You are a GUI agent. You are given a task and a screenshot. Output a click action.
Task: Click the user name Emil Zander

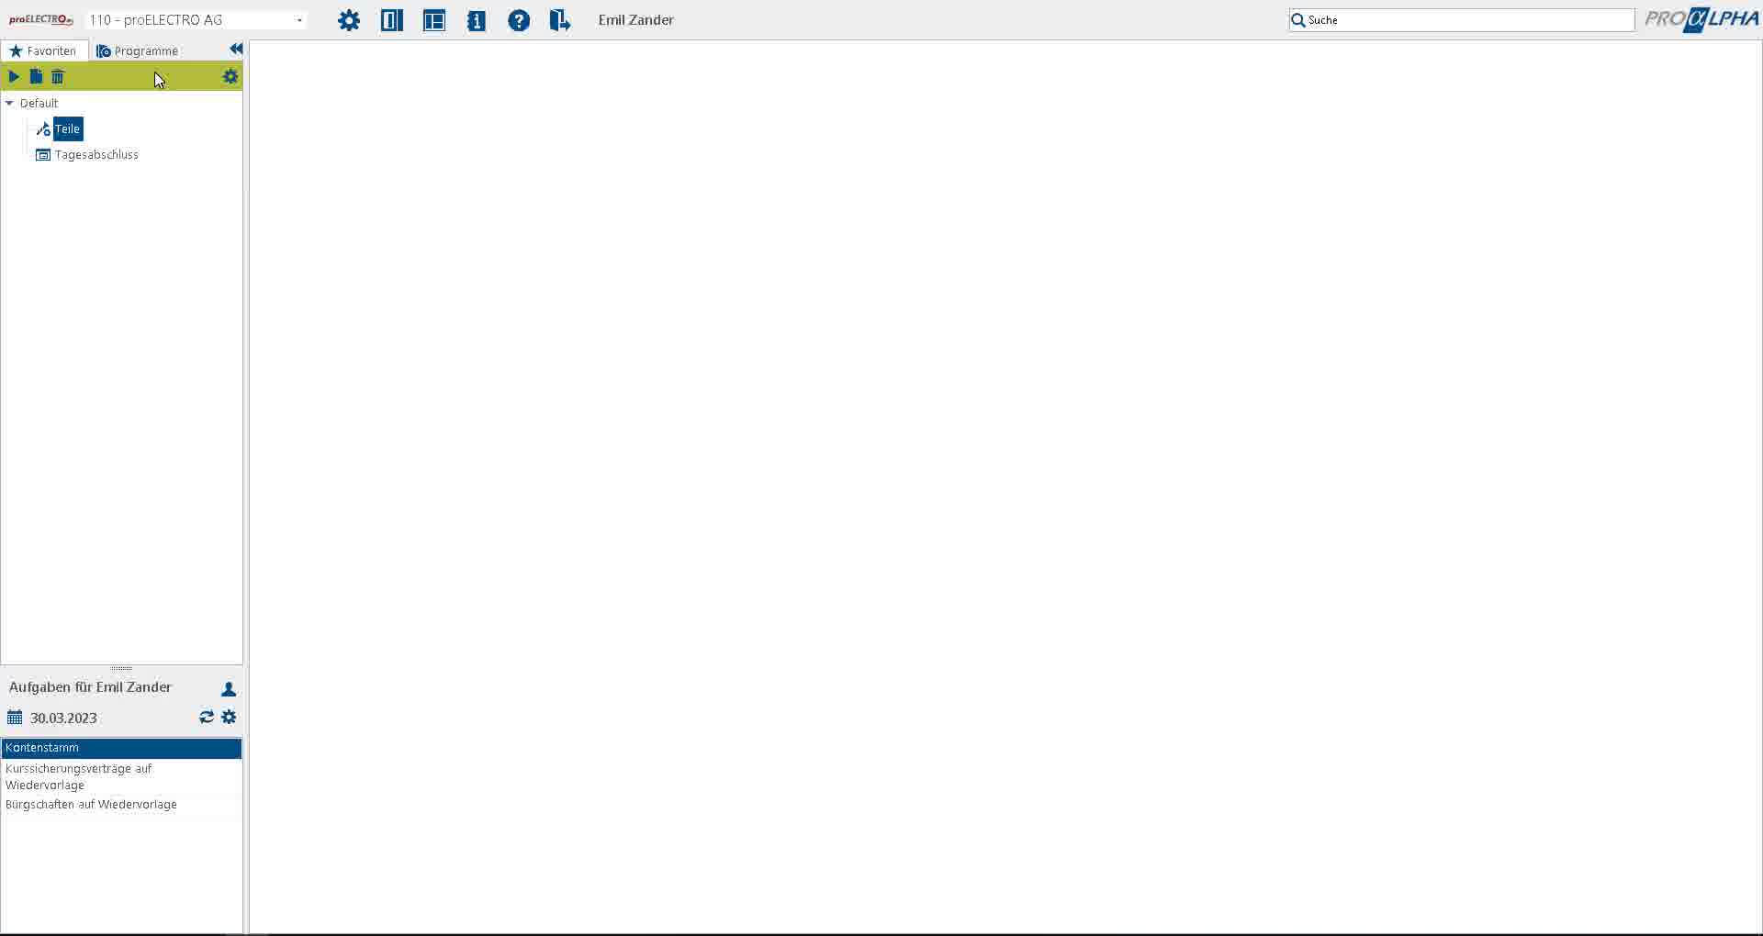[x=636, y=20]
